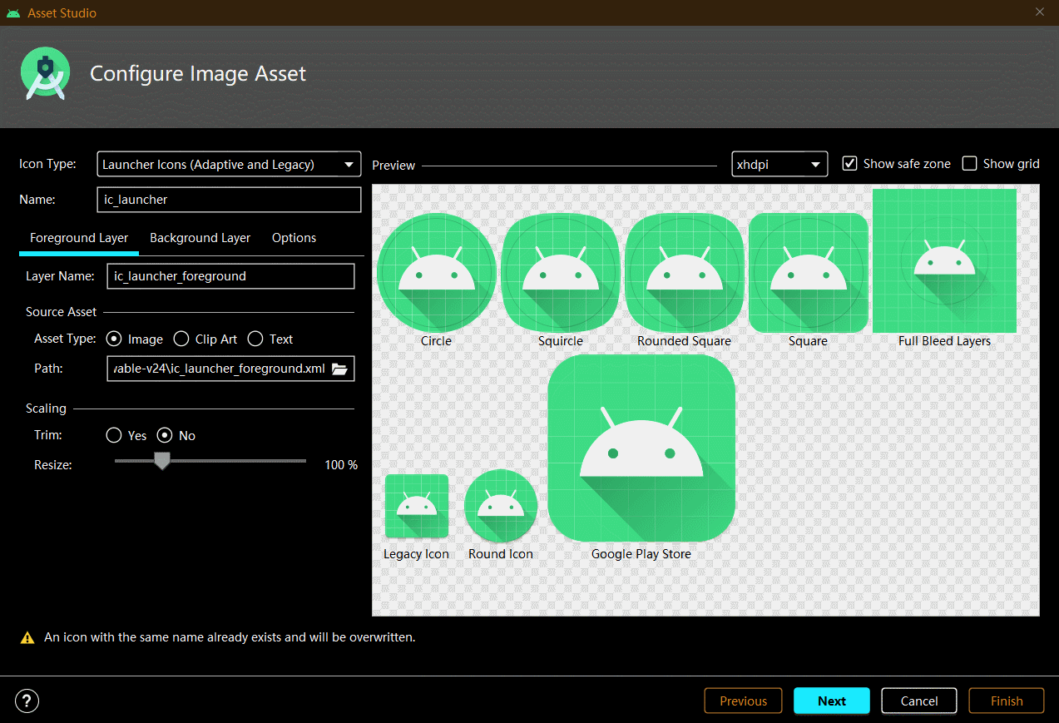This screenshot has height=723, width=1059.
Task: Select the Rounded Square icon preview
Action: (684, 273)
